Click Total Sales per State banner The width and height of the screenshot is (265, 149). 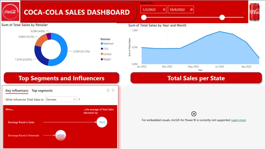196,78
